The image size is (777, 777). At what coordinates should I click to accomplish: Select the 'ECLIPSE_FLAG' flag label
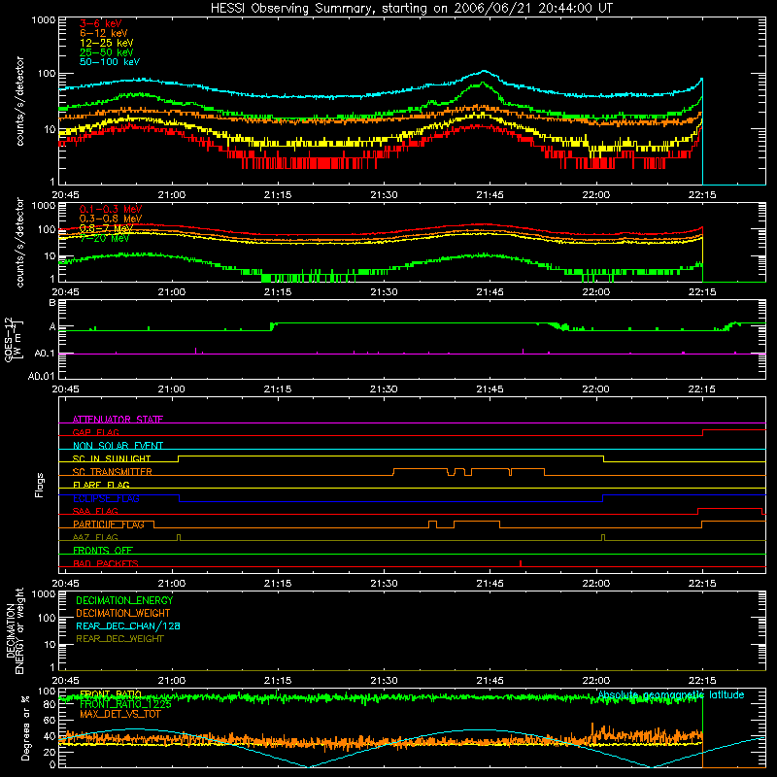coord(106,498)
